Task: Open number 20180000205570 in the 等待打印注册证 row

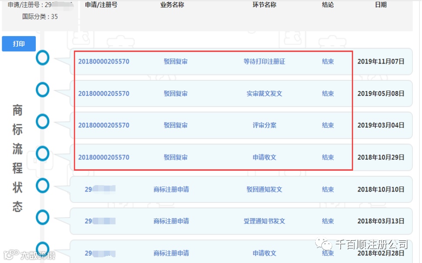Action: 104,61
